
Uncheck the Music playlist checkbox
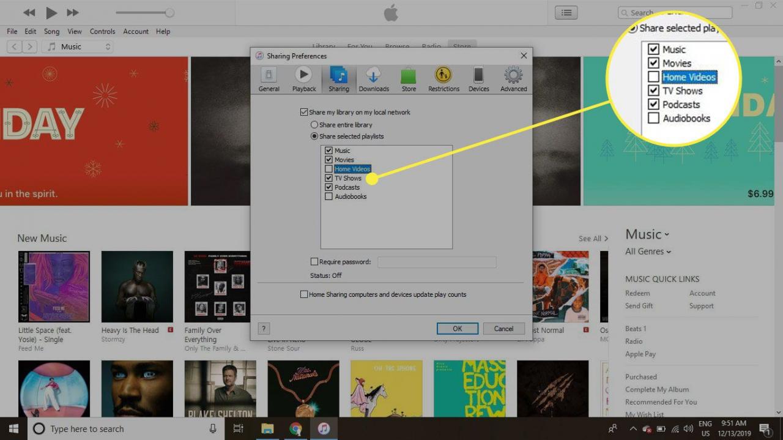point(328,151)
